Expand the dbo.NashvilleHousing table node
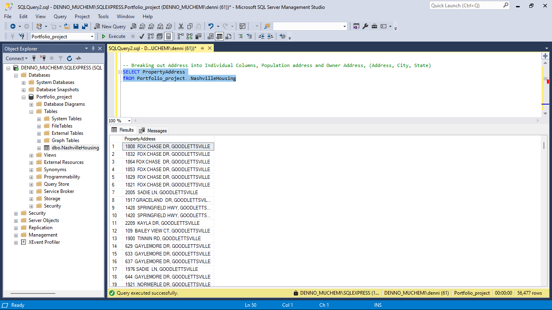Viewport: 552px width, 310px height. (x=39, y=148)
